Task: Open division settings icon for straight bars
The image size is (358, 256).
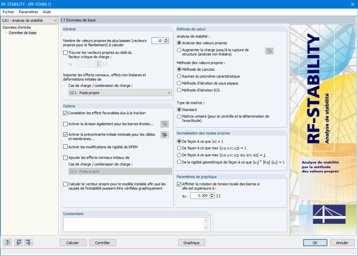Action: [165, 124]
